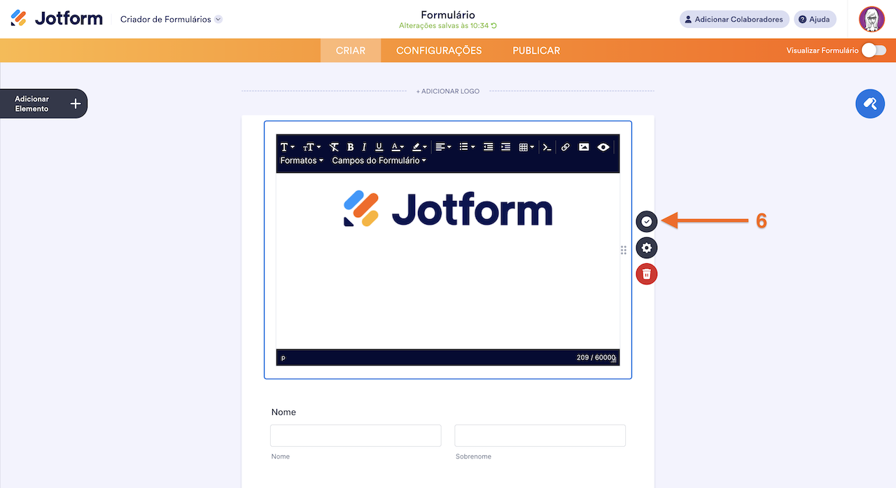896x488 pixels.
Task: Increase indent of paragraph
Action: 505,147
